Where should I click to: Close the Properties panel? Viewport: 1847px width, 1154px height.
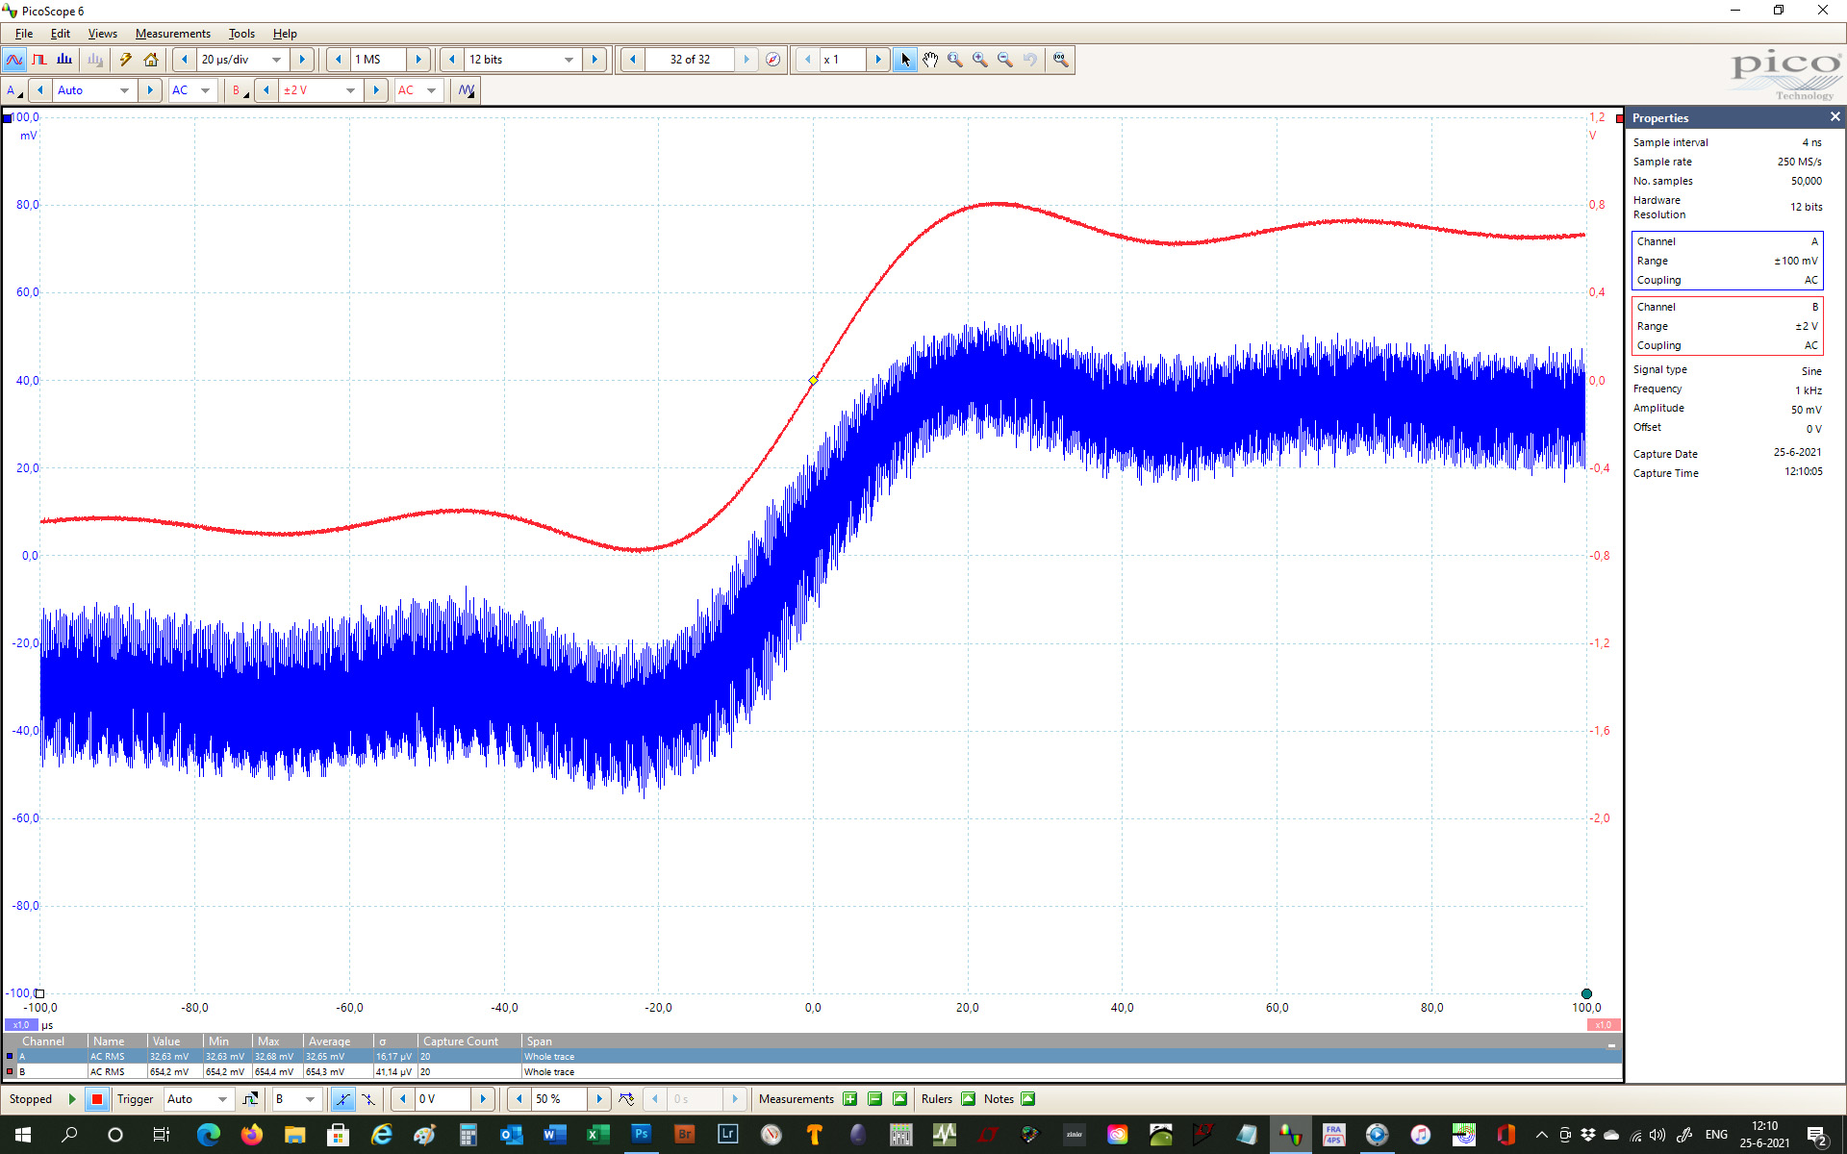(1834, 117)
